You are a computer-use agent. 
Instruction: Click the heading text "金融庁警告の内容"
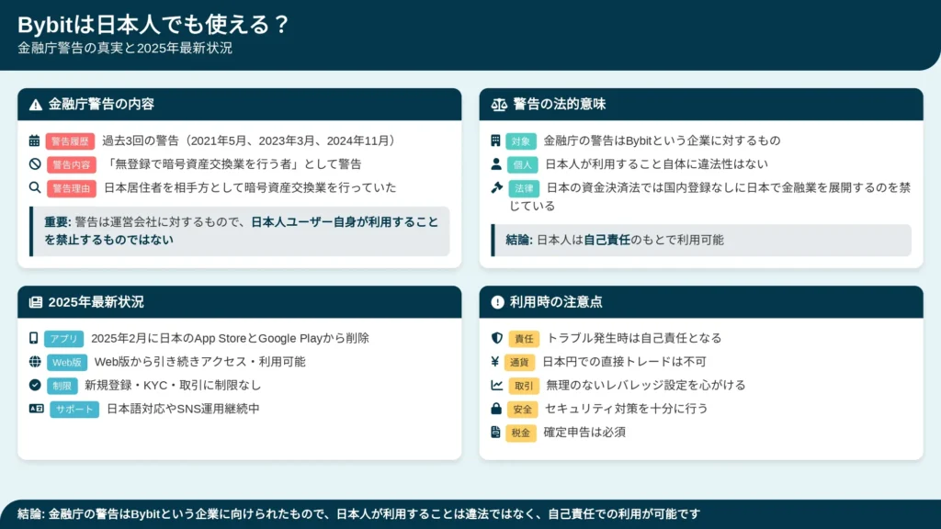click(x=101, y=105)
